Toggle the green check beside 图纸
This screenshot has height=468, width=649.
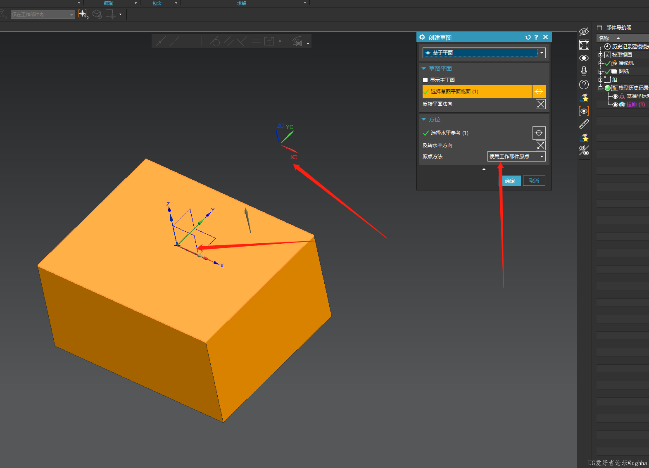(x=607, y=71)
